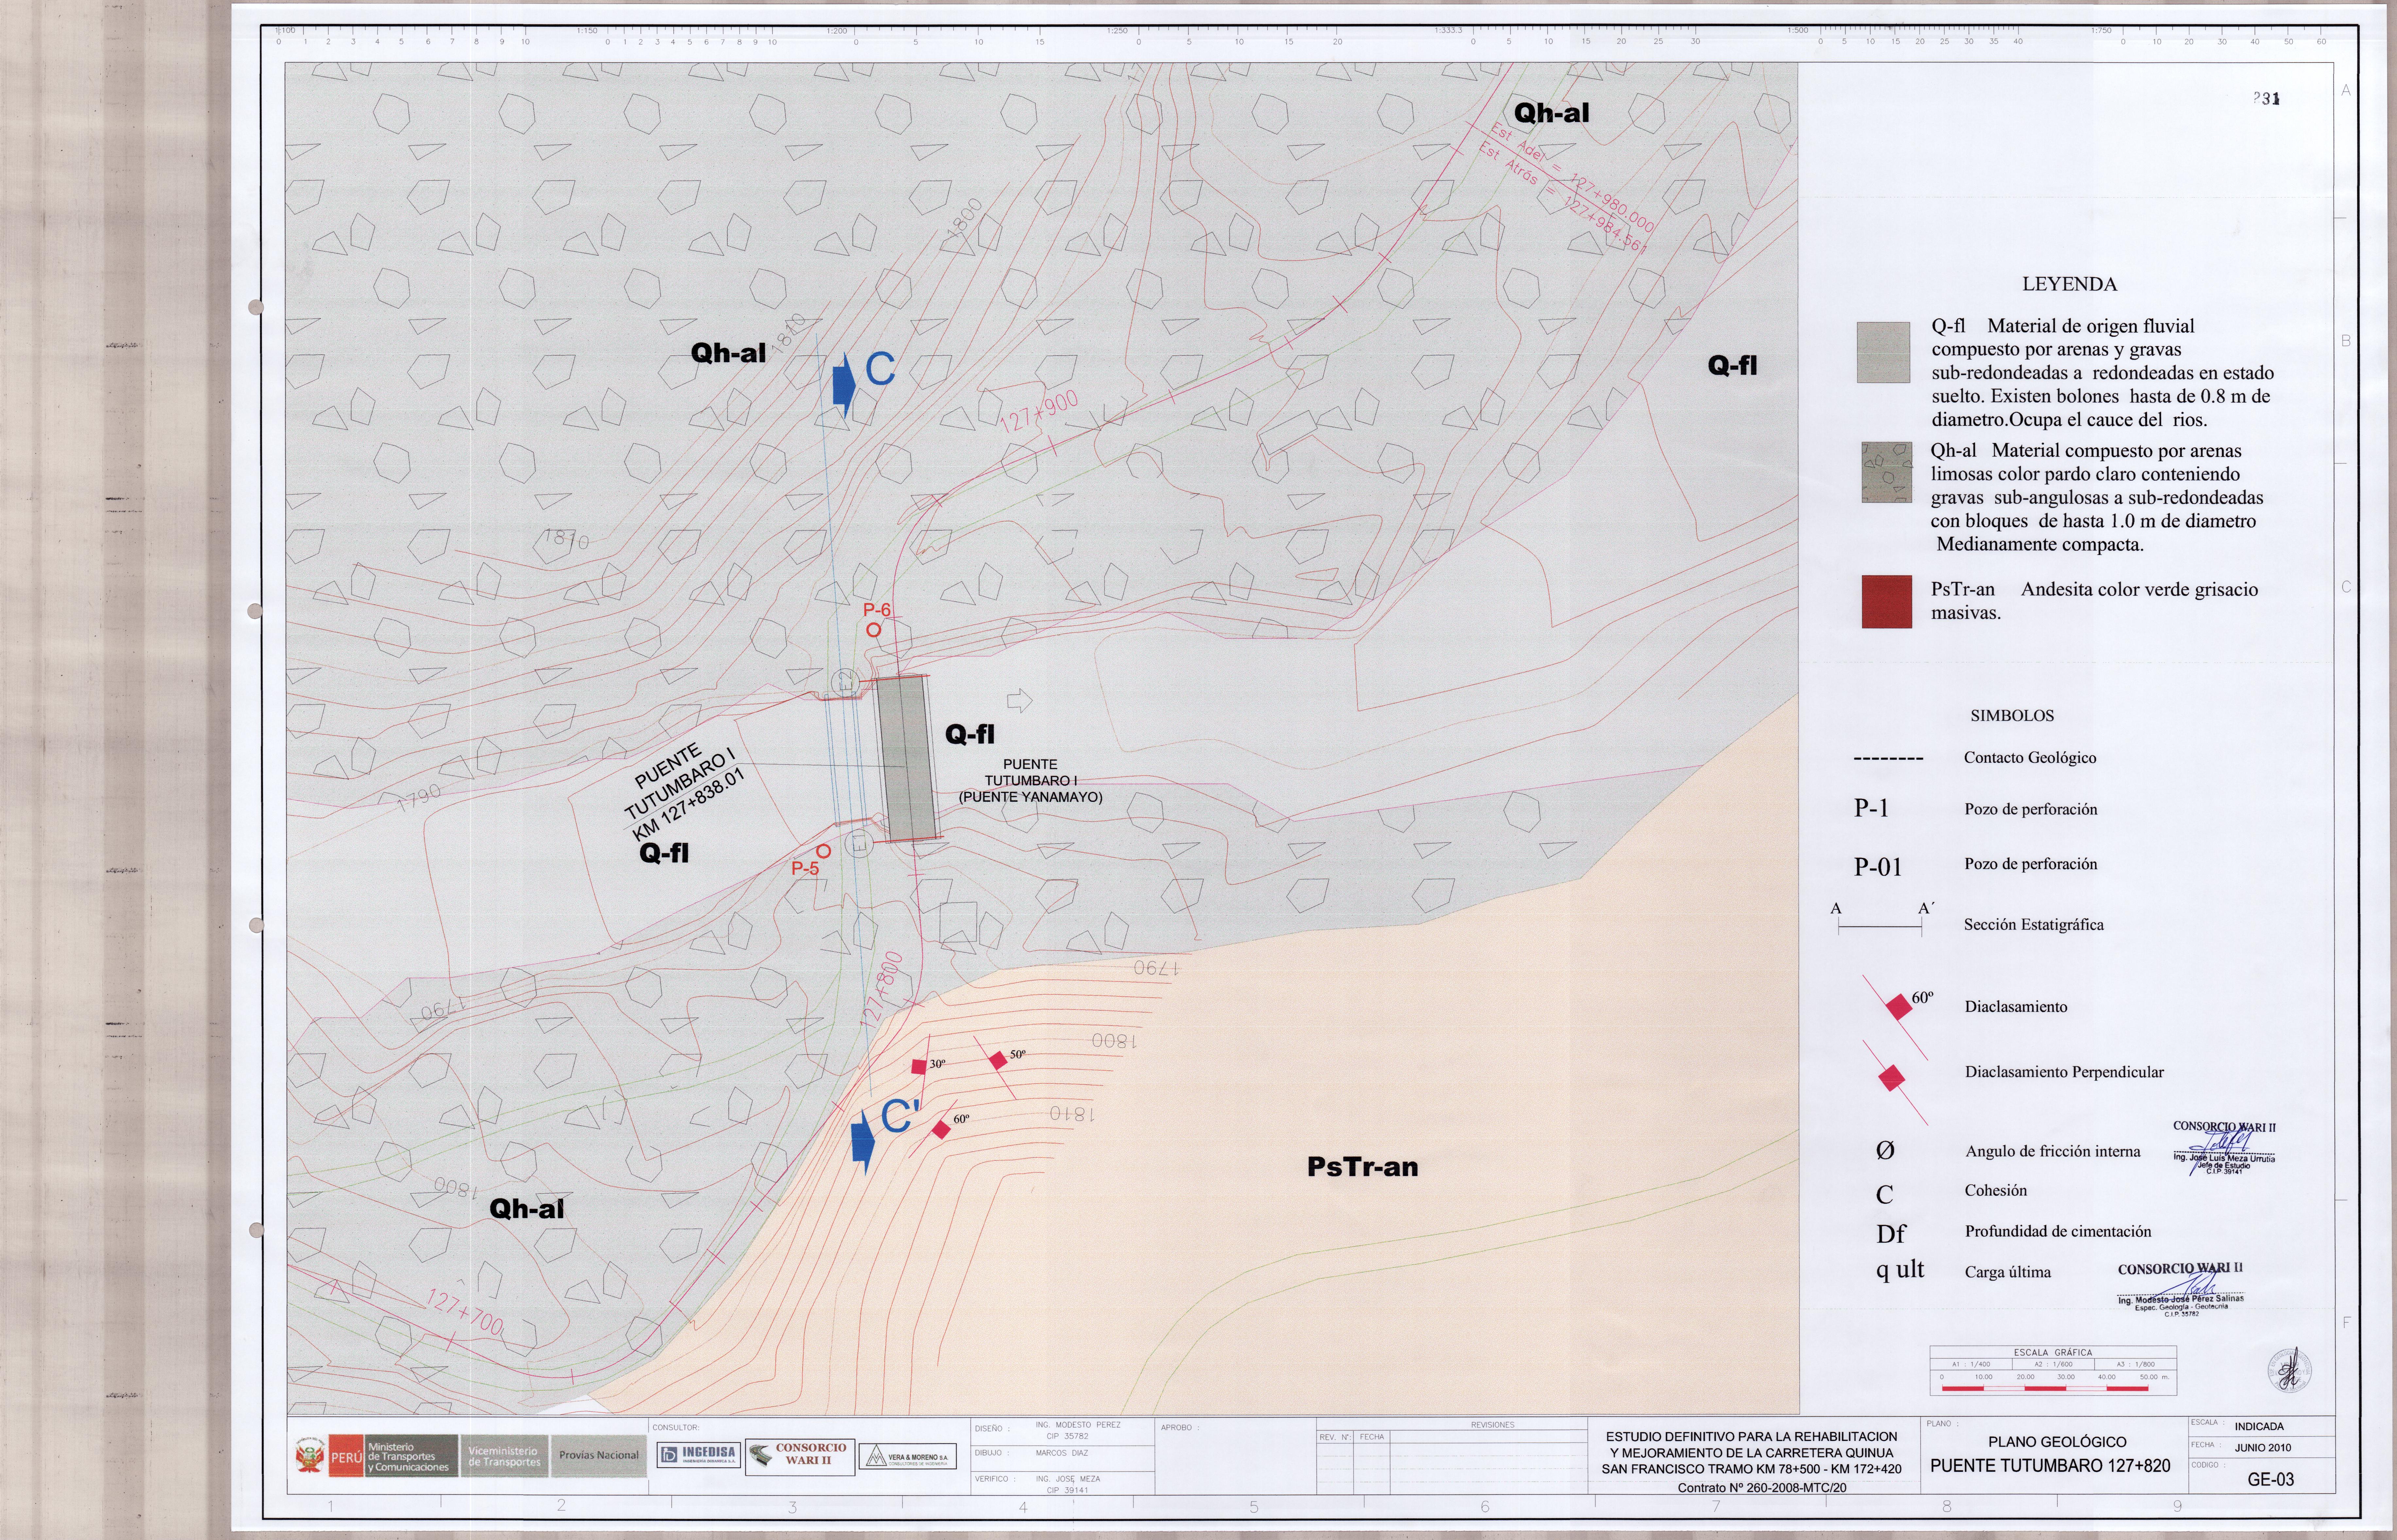
Task: Click the 1:500 scale ruler label
Action: pos(1797,31)
